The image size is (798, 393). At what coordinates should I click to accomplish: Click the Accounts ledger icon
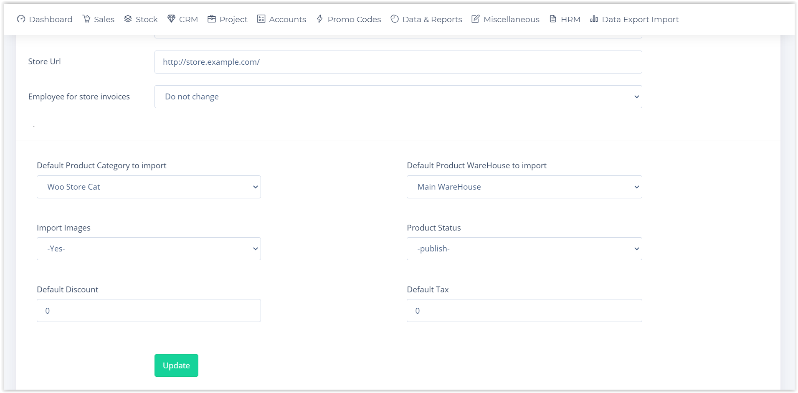coord(261,19)
